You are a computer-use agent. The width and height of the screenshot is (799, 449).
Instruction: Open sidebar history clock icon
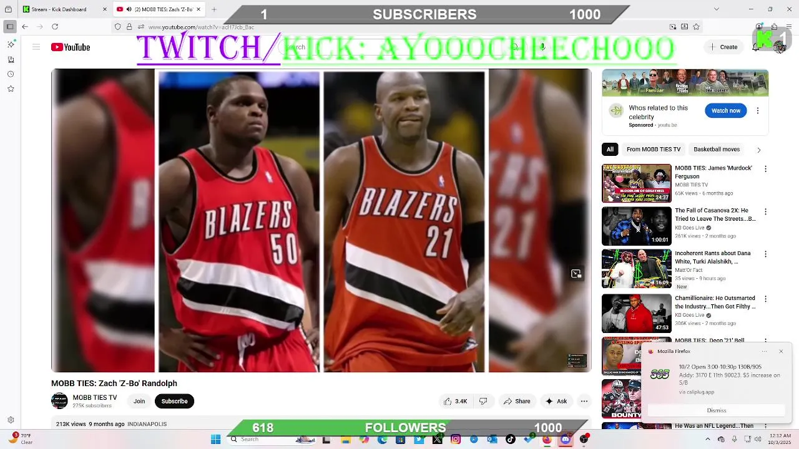(11, 74)
